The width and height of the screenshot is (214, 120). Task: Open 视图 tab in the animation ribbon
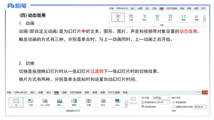pos(196,9)
